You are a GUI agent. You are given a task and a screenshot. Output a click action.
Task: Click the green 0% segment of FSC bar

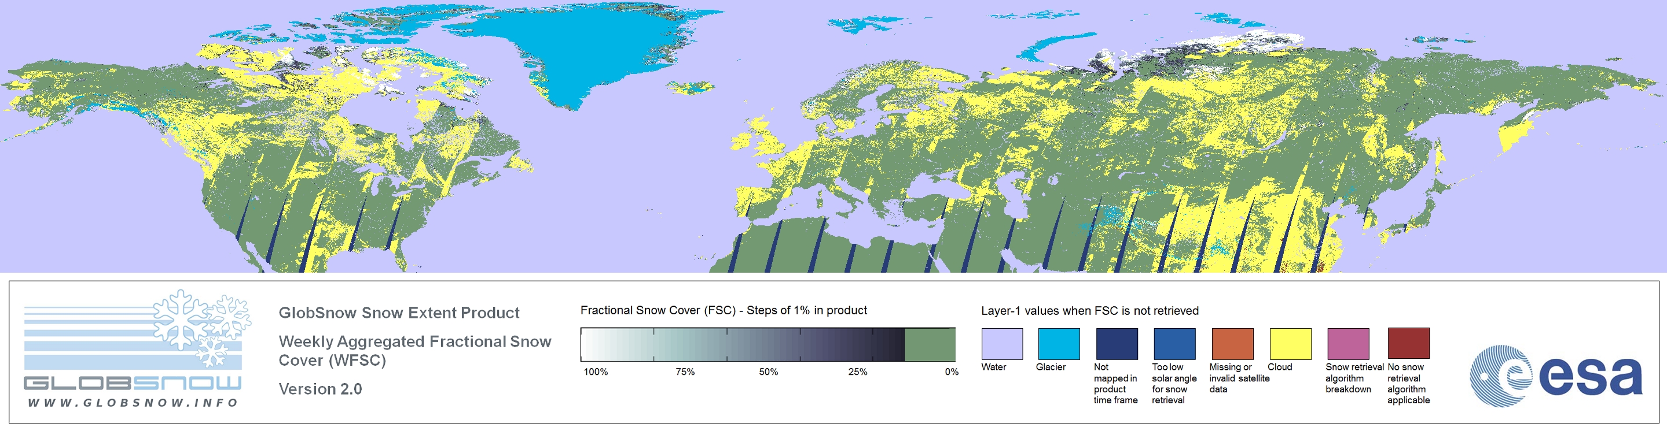(930, 344)
